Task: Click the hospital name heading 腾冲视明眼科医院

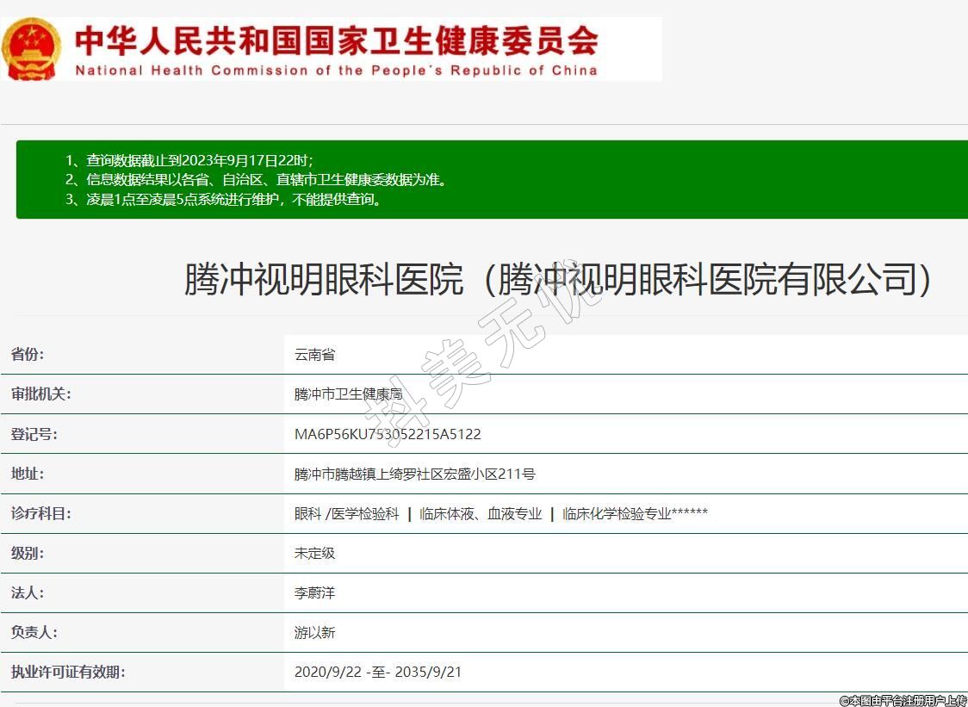Action: (x=557, y=279)
